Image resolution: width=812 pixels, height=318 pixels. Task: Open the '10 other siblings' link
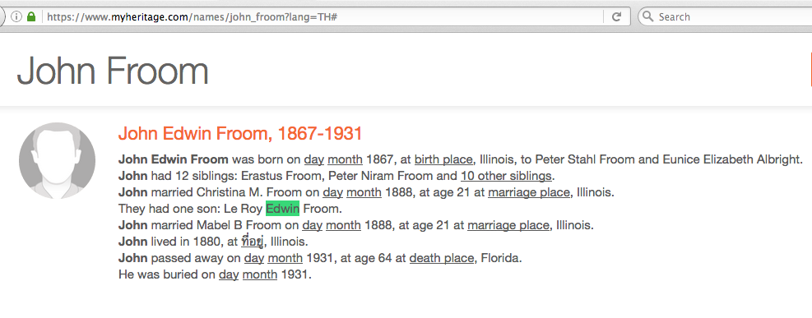click(506, 176)
